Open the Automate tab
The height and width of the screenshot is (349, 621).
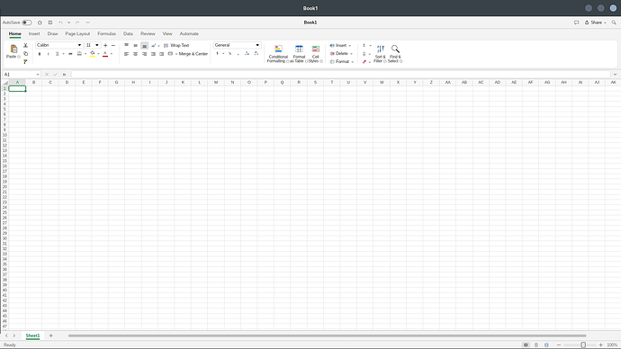point(189,34)
